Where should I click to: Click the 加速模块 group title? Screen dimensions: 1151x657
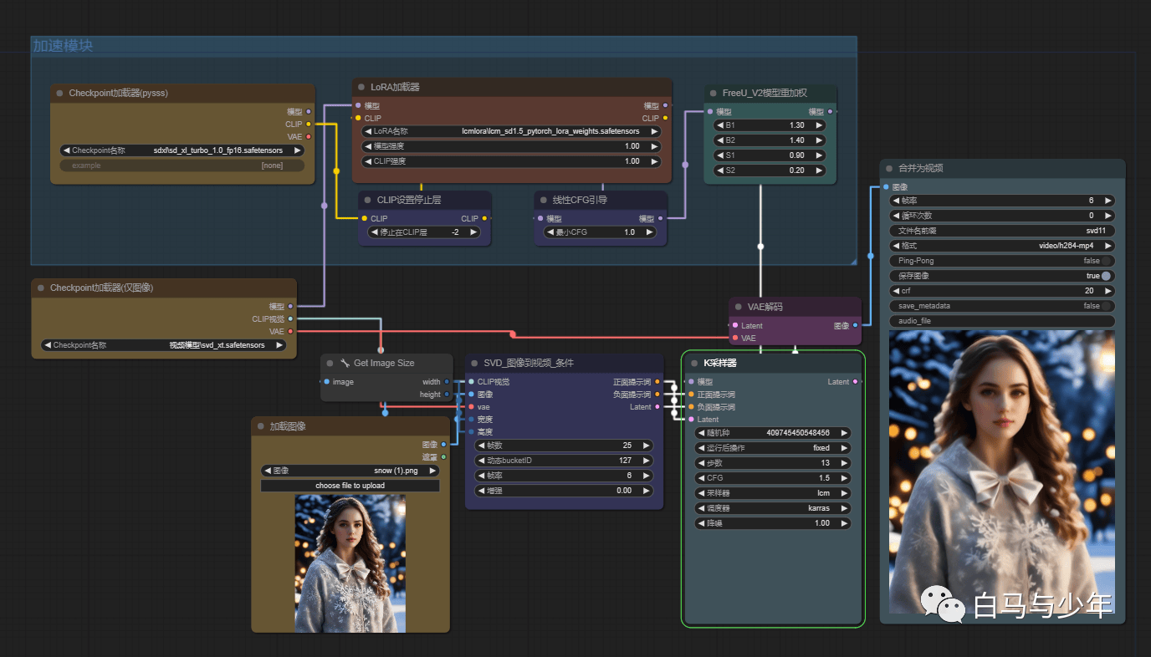point(63,45)
